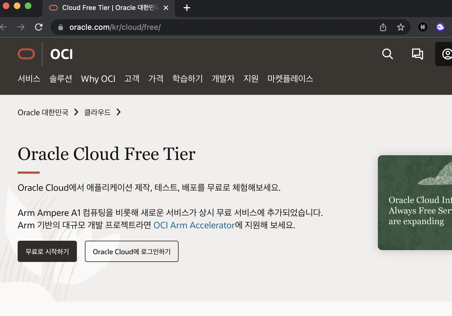This screenshot has width=452, height=316.
Task: Click chevron after Oracle 대한민국 breadcrumb
Action: point(76,112)
